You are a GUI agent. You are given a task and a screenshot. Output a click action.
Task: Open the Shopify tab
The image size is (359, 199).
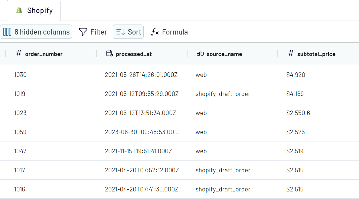34,11
